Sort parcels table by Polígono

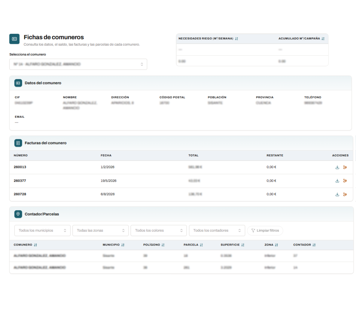coord(163,245)
